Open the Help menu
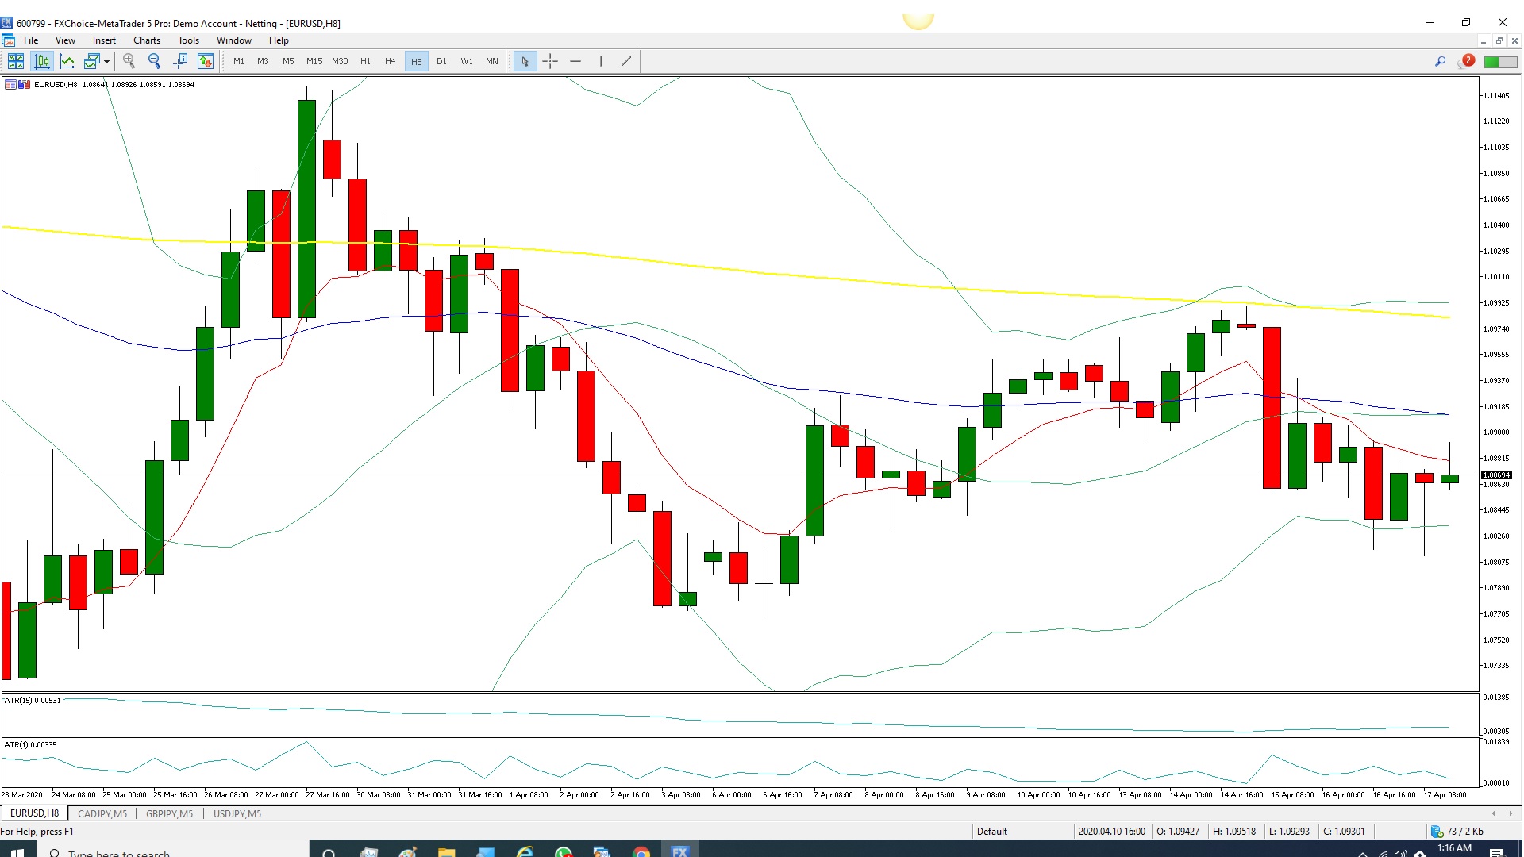 click(279, 40)
